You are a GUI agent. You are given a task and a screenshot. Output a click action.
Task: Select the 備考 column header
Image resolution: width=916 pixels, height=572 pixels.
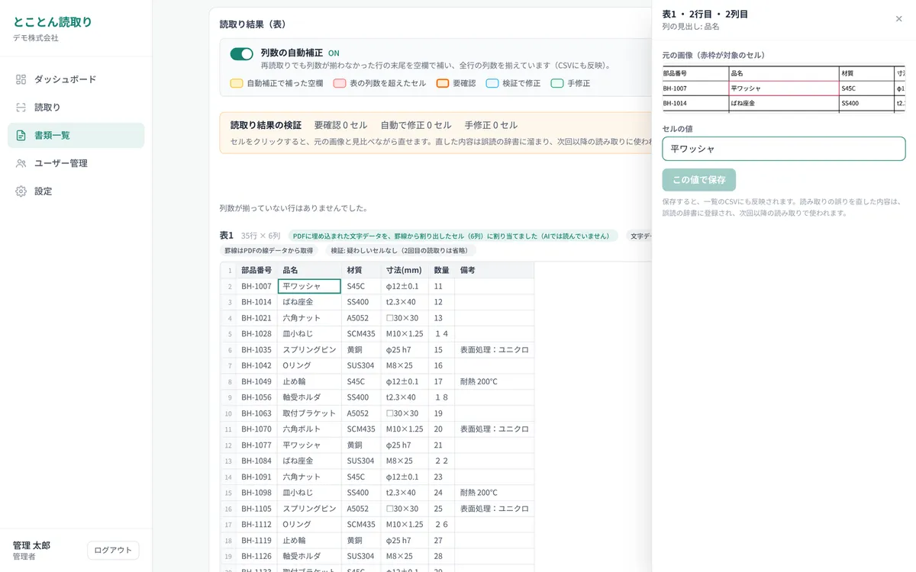click(494, 270)
